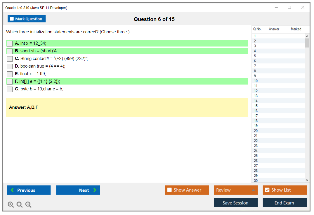Advance to the Next question

pyautogui.click(x=78, y=190)
